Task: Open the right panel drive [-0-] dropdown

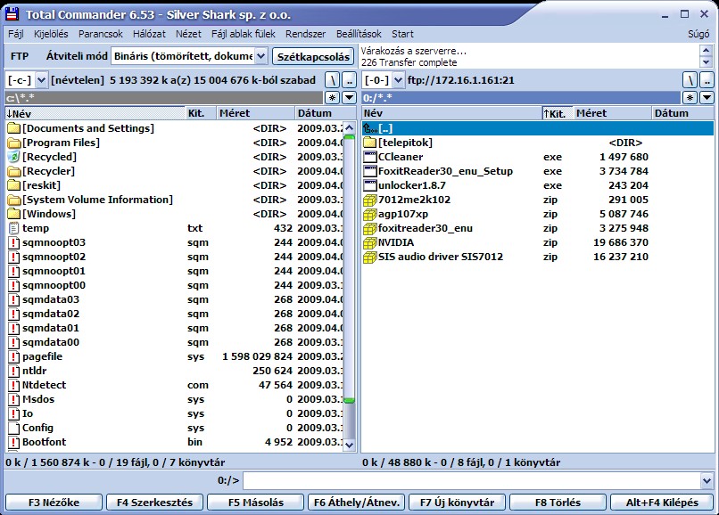Action: click(398, 80)
